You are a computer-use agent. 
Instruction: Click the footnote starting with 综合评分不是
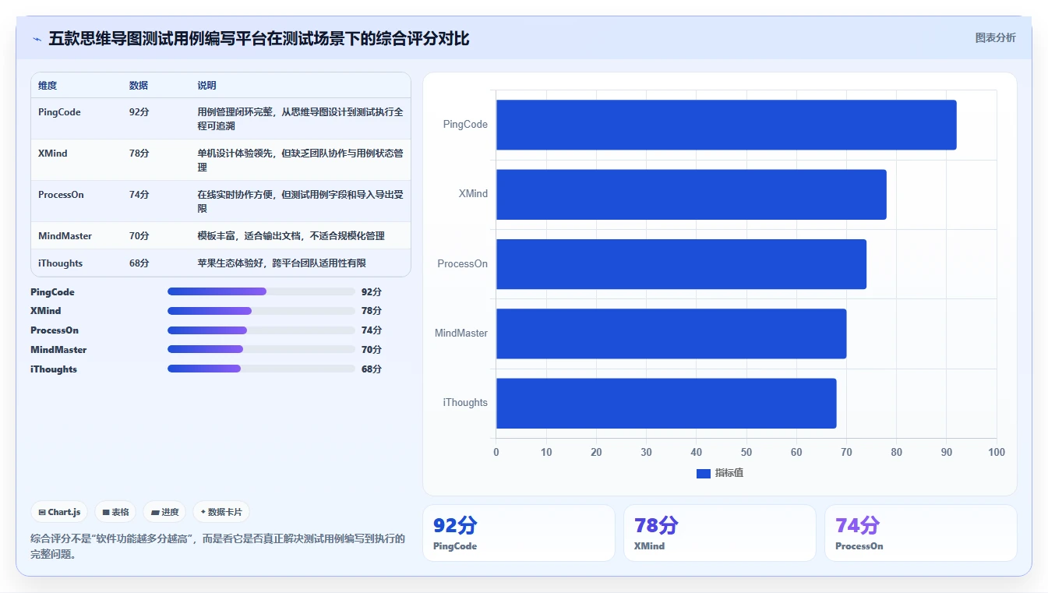218,546
